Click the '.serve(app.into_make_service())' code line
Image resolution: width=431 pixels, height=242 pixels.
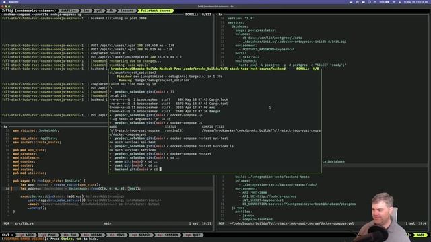click(94, 200)
